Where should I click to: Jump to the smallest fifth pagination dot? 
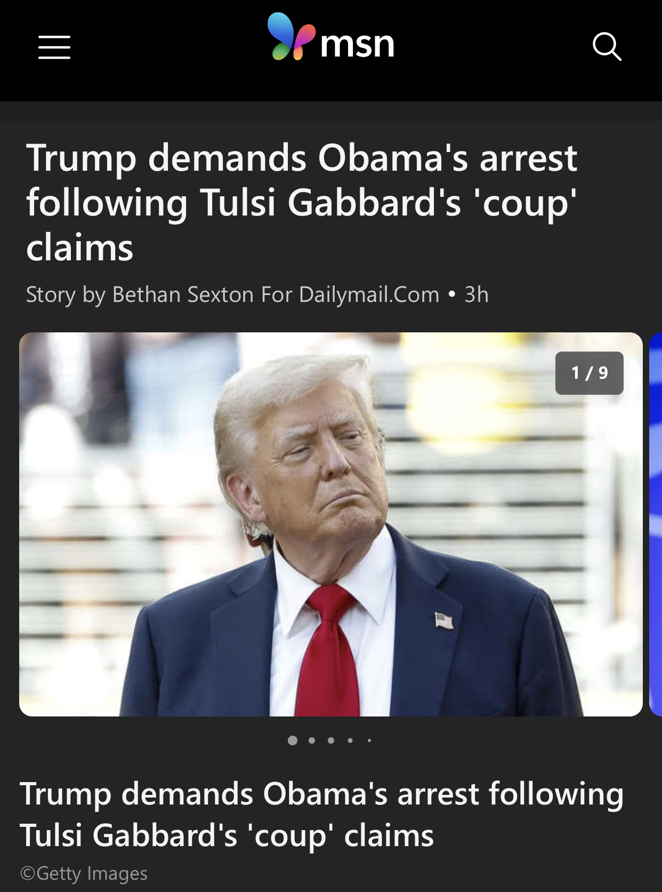click(x=369, y=740)
